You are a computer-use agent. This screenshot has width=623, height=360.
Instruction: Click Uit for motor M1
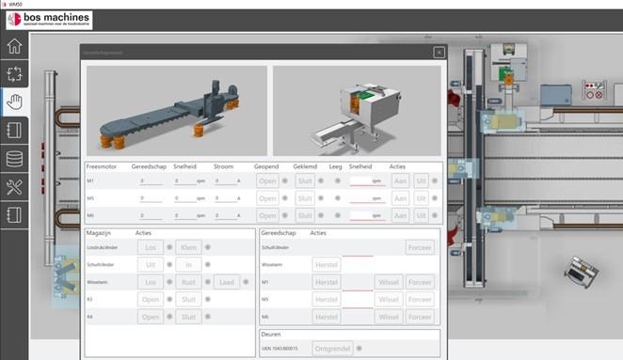coord(421,181)
